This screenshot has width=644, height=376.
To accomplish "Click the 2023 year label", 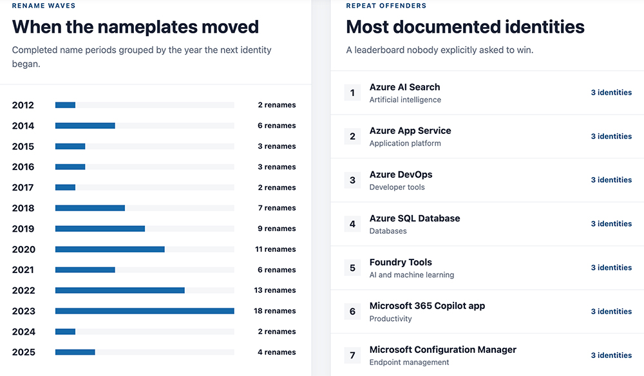I will click(x=23, y=311).
